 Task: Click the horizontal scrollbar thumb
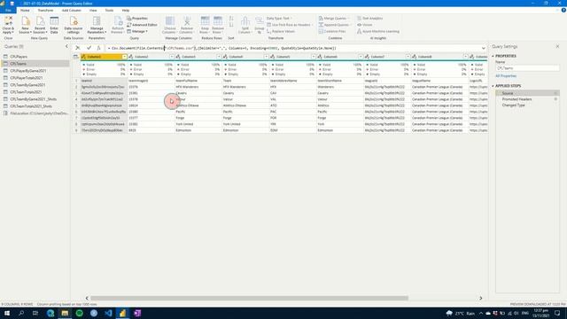[249, 298]
